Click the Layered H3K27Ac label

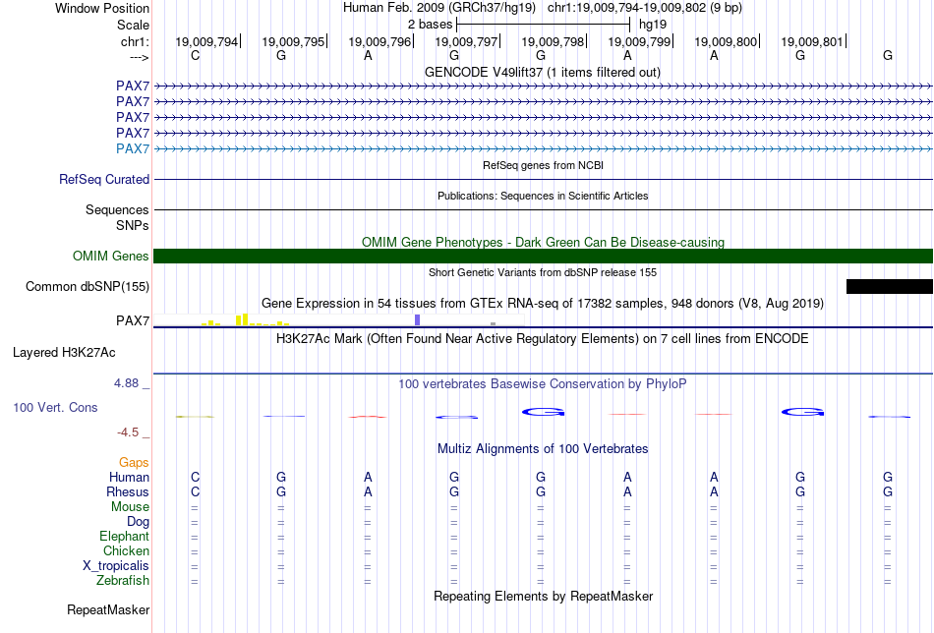pos(64,353)
